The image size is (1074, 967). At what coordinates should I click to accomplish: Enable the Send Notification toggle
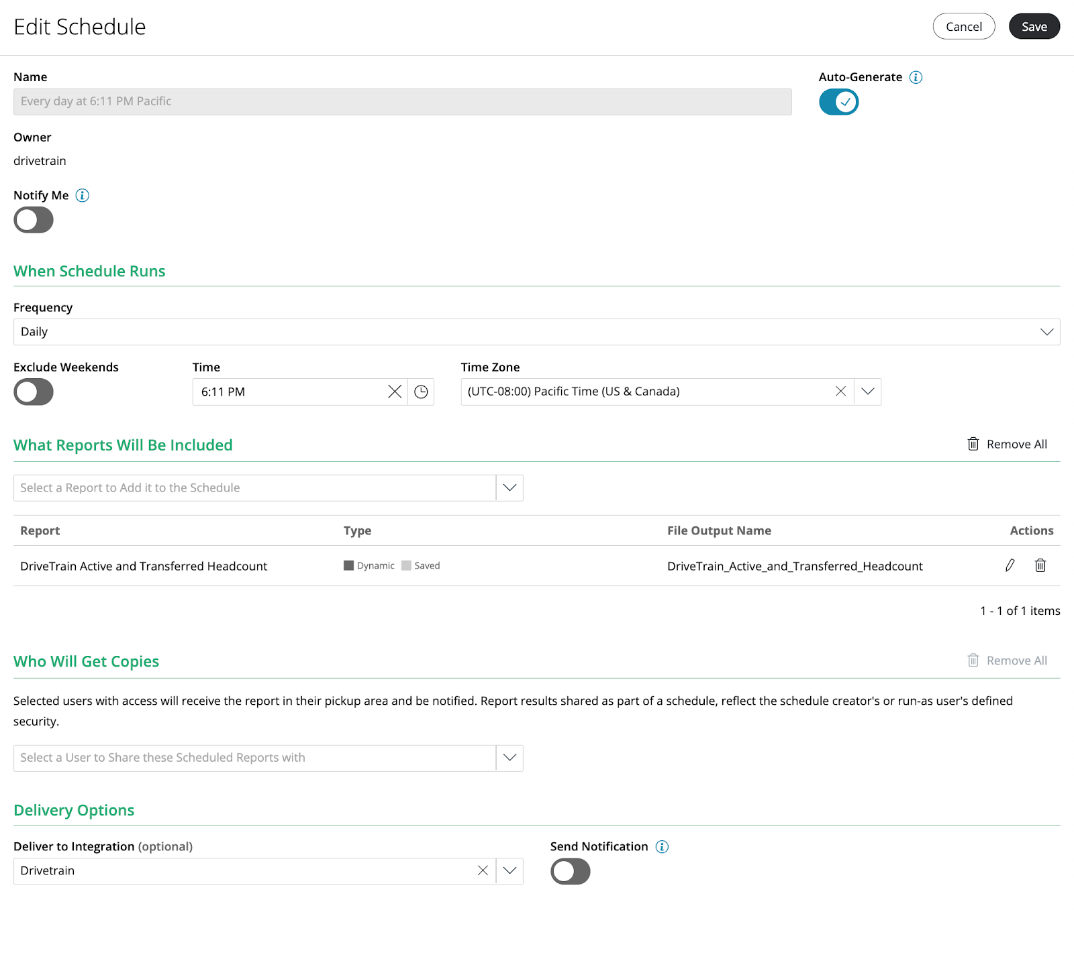(570, 871)
